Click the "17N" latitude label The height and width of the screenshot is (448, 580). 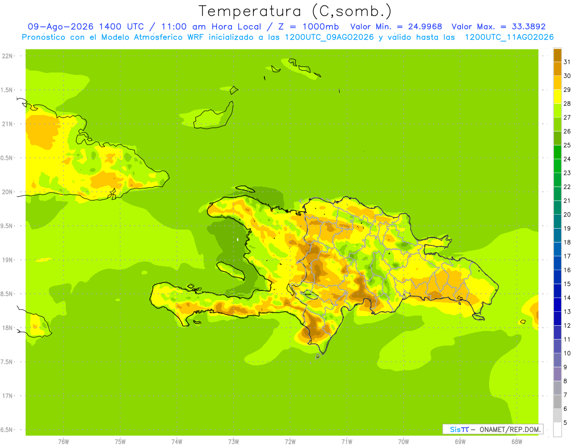point(7,396)
